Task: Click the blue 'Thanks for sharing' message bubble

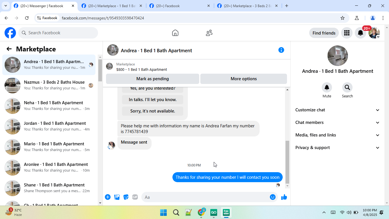Action: (x=227, y=177)
